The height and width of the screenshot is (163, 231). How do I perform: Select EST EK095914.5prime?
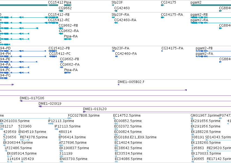[x=22, y=154]
